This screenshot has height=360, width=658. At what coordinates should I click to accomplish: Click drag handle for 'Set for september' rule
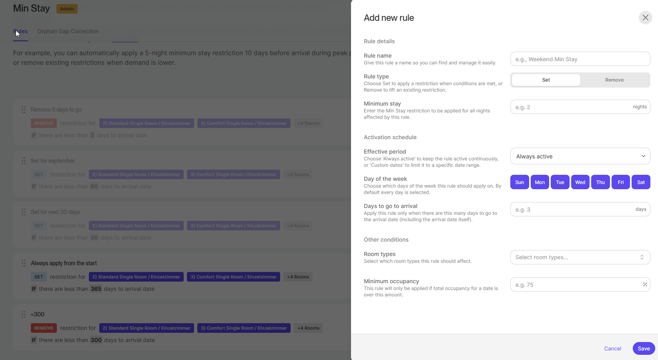[24, 161]
